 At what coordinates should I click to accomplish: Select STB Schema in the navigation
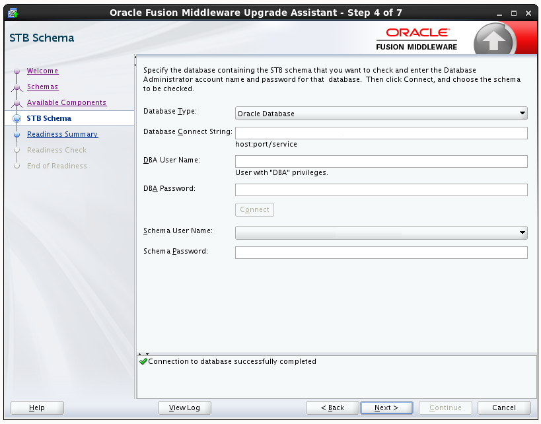49,118
